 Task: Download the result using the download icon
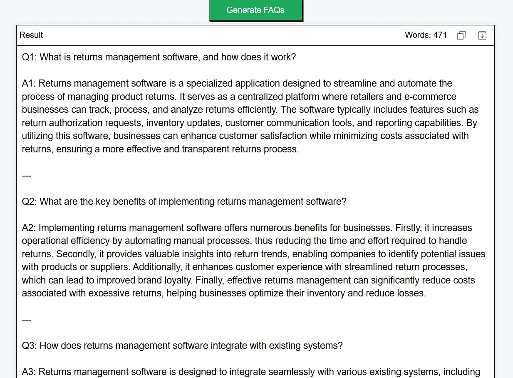click(x=482, y=35)
